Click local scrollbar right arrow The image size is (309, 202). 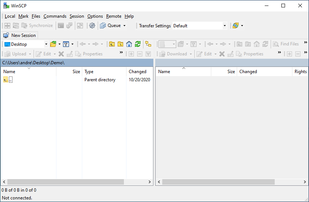[150, 182]
